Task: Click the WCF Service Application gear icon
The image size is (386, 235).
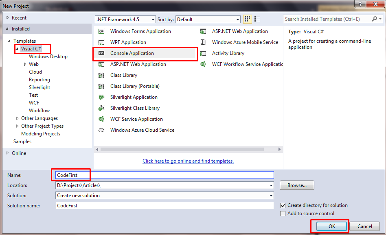Action: (x=101, y=119)
